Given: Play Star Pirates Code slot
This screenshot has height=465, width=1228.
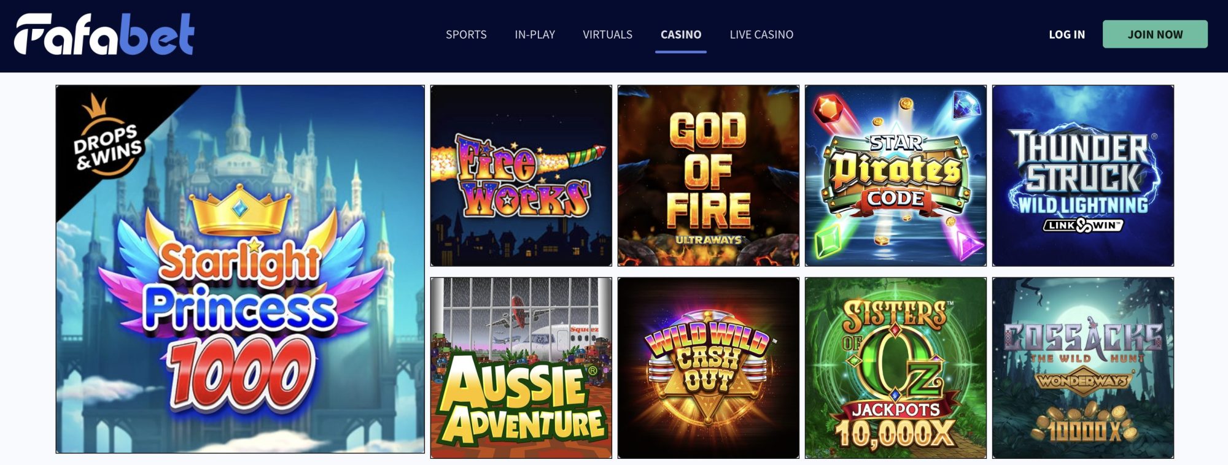Looking at the screenshot, I should point(896,175).
